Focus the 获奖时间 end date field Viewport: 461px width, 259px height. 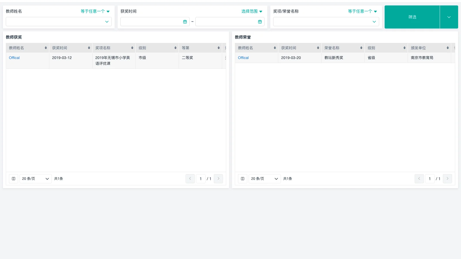click(230, 22)
